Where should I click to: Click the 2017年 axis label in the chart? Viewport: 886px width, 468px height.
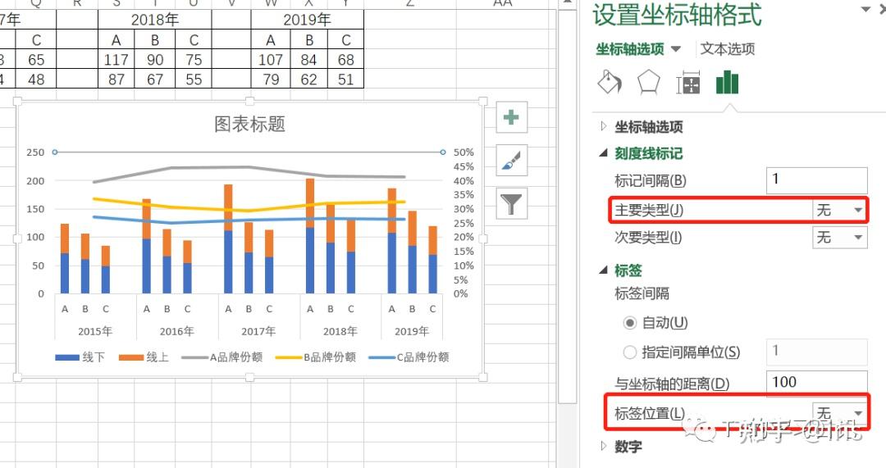pyautogui.click(x=258, y=331)
